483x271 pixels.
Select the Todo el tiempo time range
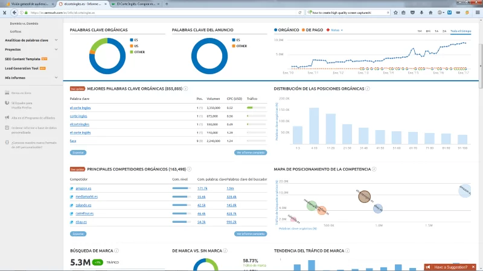point(461,31)
